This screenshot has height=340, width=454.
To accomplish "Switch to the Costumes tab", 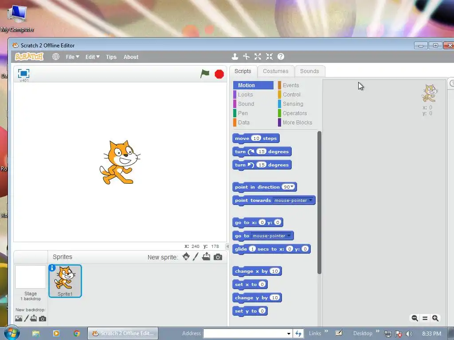I will [x=276, y=71].
